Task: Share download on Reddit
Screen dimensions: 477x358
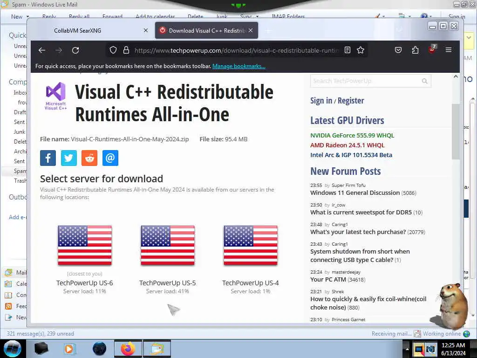Action: point(89,158)
